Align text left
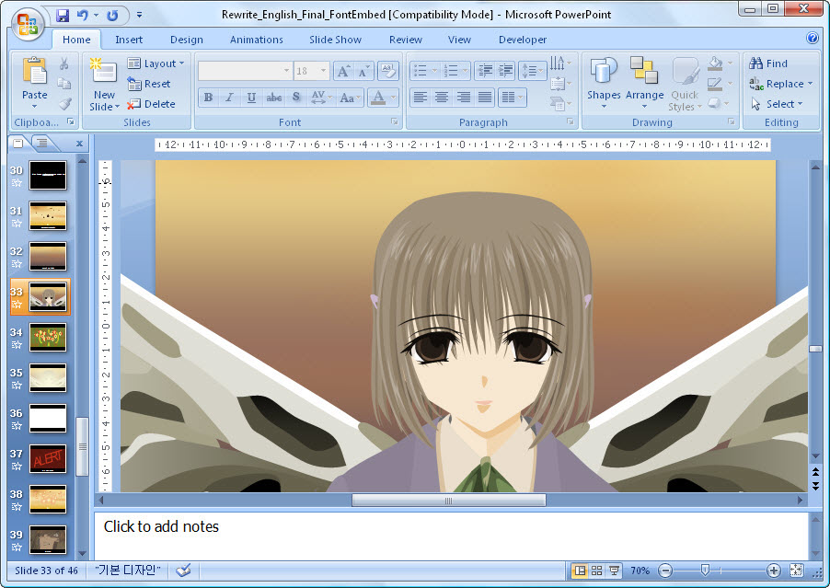830x588 pixels. pos(421,98)
